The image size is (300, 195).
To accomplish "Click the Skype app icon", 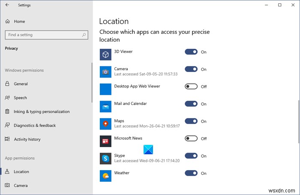I will [105, 159].
